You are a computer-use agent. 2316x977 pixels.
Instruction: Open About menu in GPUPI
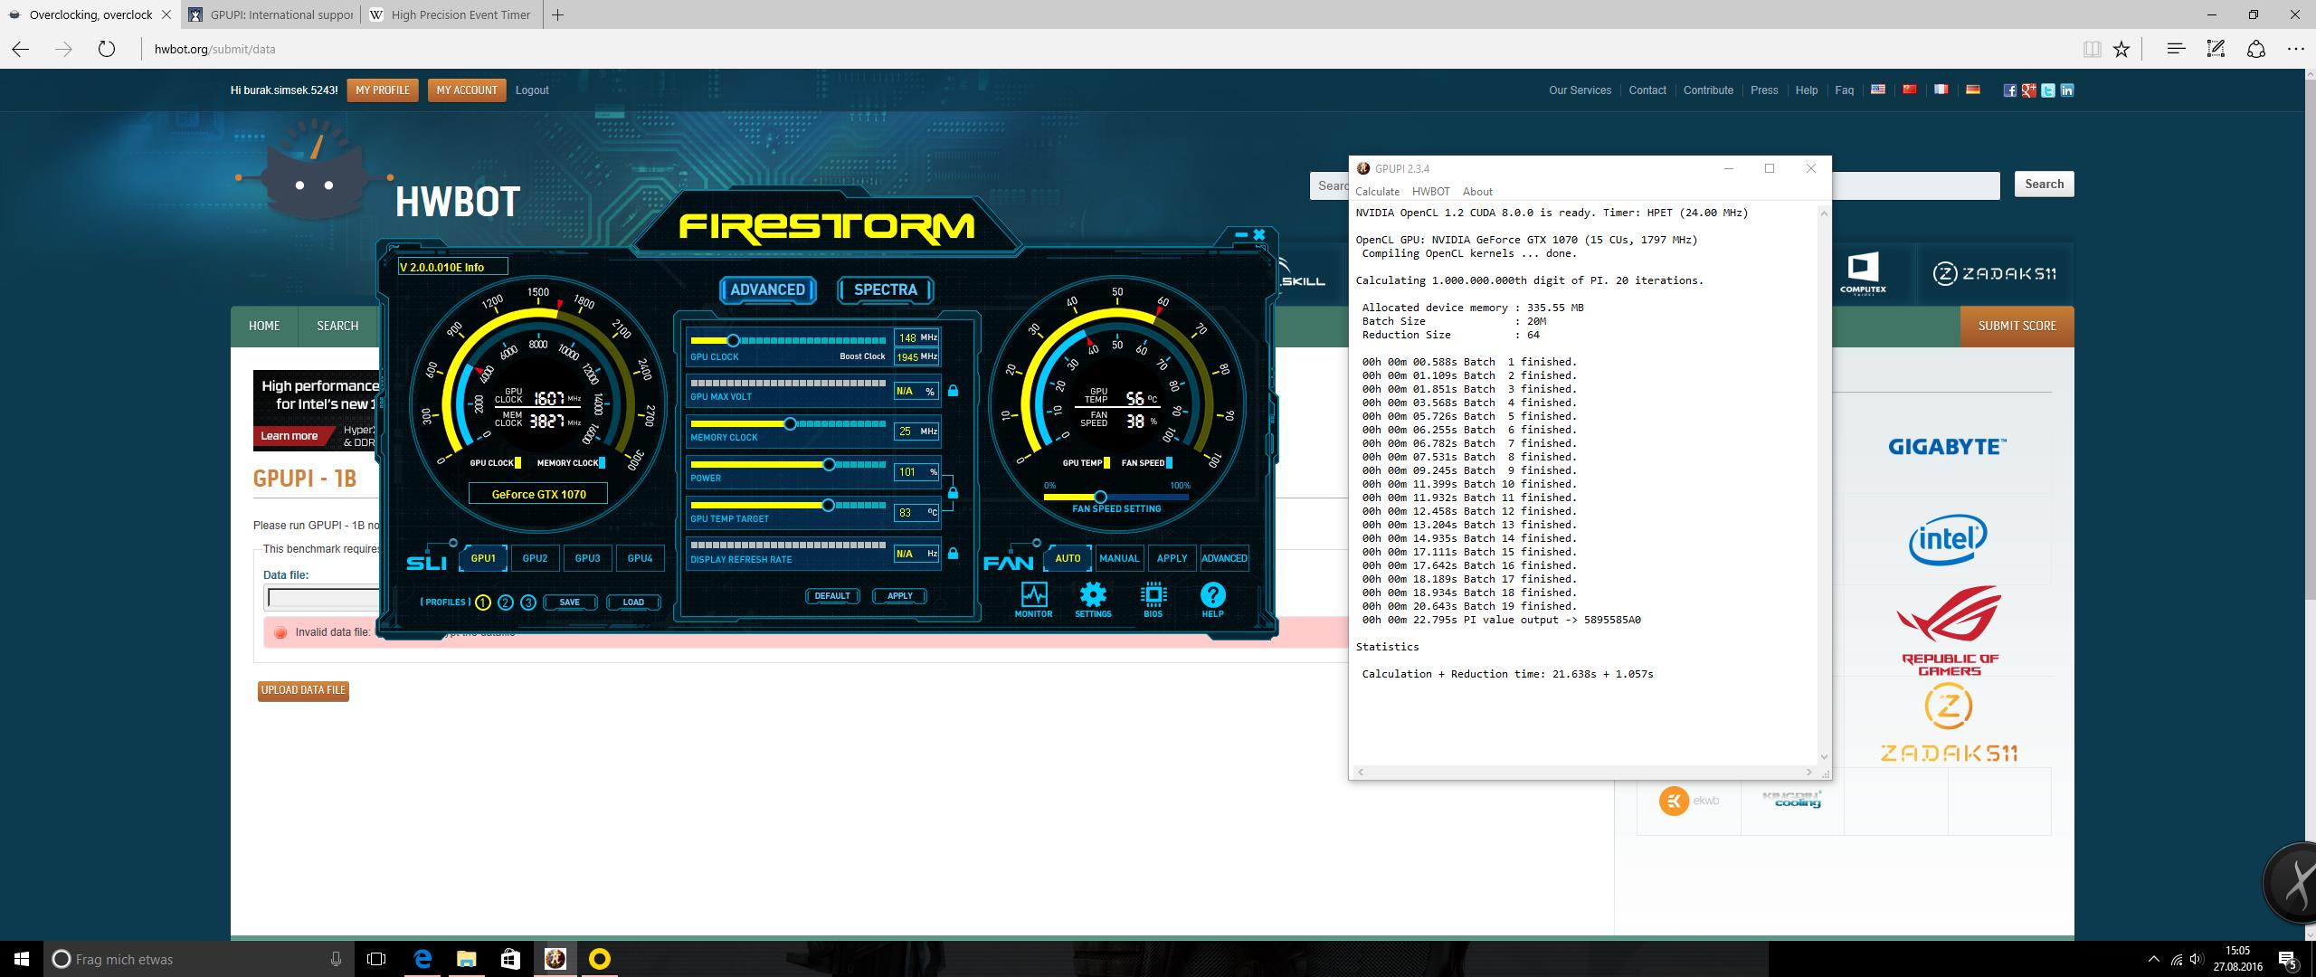(x=1477, y=191)
